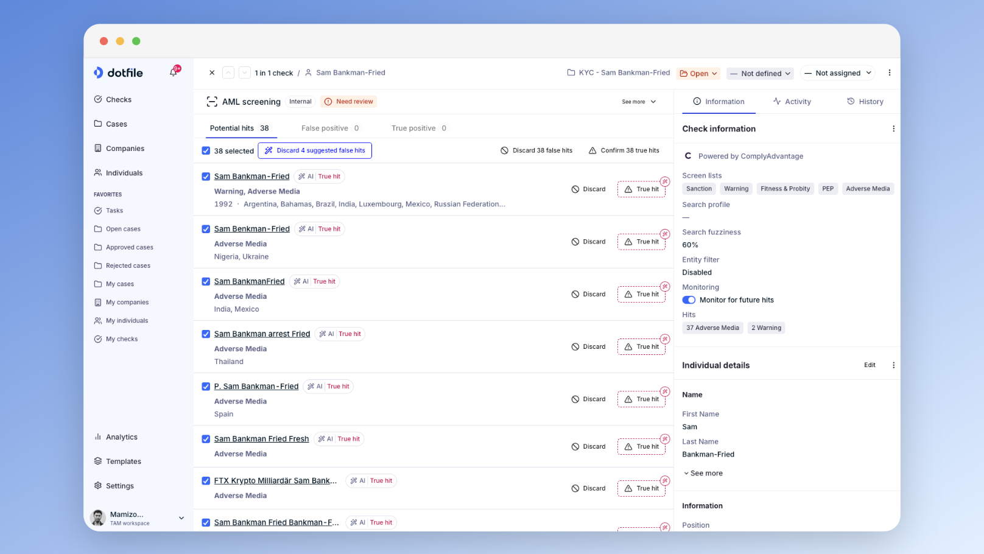Discard the P. Sam Bankman-Fried hit
This screenshot has height=554, width=984.
588,399
